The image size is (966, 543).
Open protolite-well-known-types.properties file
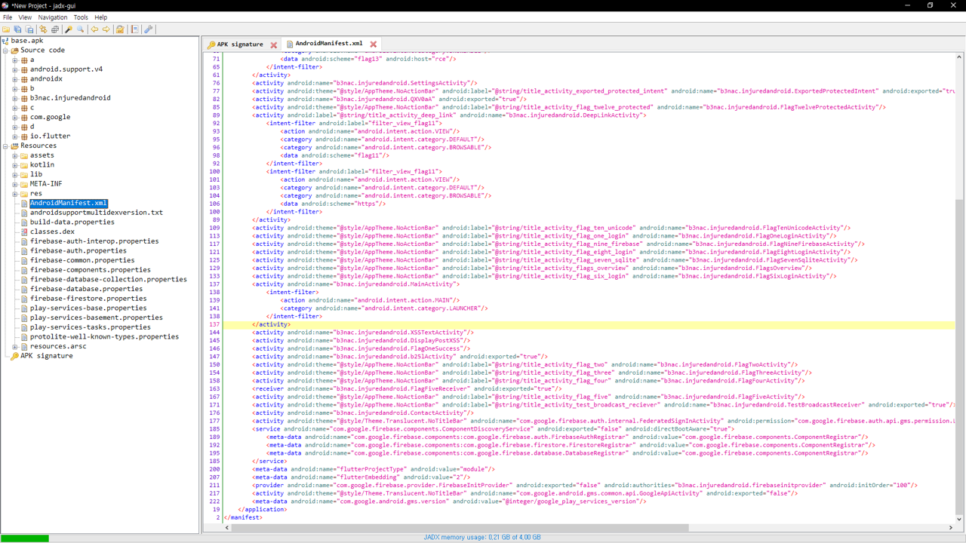pyautogui.click(x=104, y=337)
